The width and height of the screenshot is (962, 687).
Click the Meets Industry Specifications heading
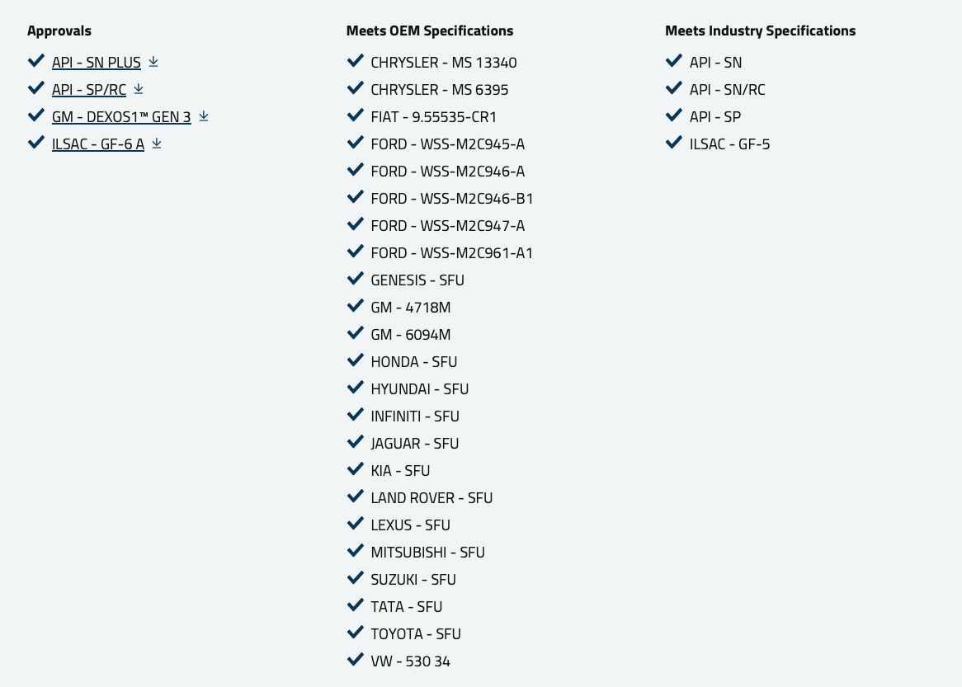click(x=760, y=31)
